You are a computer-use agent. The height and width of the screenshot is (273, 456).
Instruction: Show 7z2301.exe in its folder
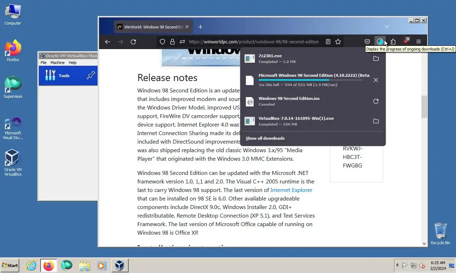coord(376,59)
